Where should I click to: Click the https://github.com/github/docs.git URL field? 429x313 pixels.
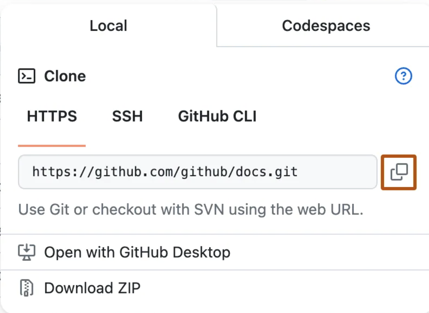point(197,172)
